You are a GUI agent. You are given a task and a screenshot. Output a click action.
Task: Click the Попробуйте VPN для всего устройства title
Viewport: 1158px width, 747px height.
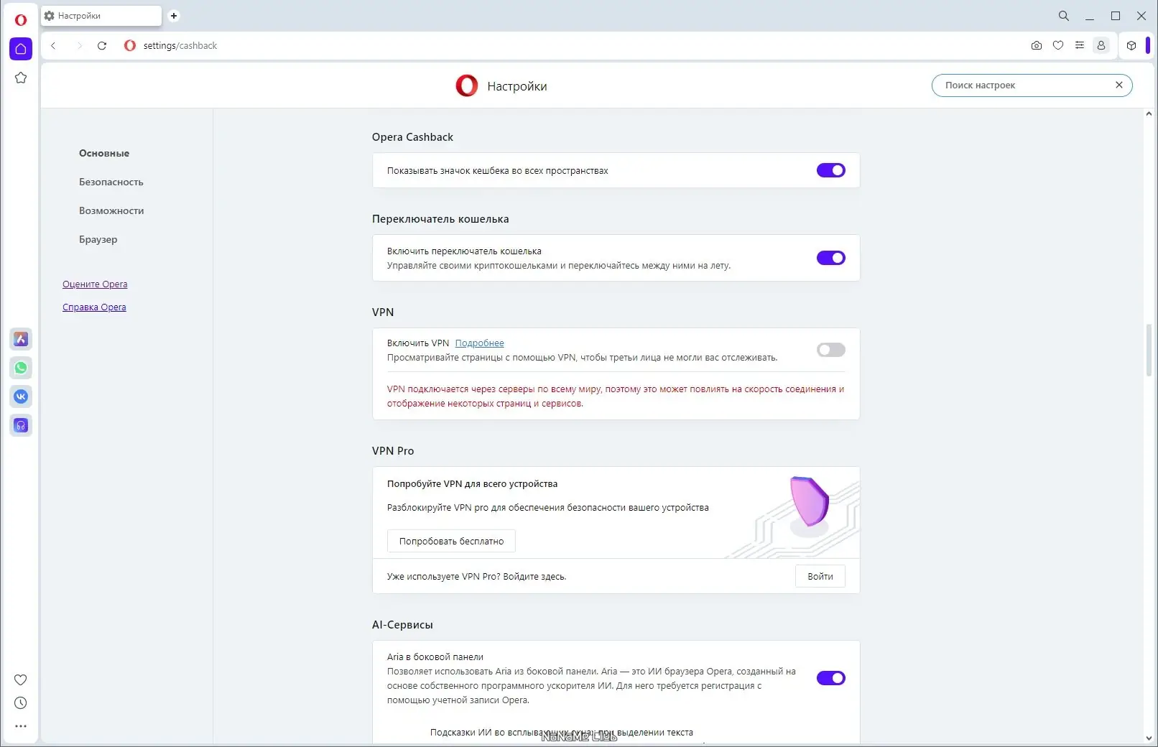pos(472,483)
